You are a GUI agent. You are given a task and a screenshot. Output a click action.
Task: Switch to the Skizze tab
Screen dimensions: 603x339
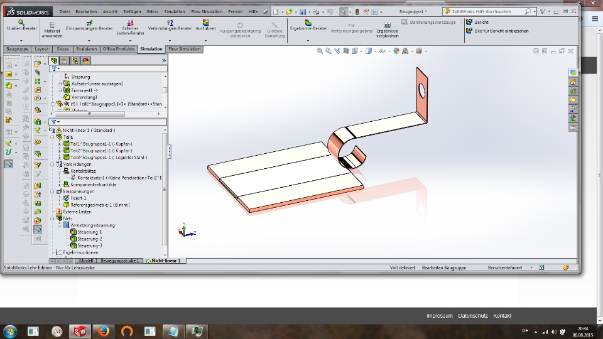point(63,49)
